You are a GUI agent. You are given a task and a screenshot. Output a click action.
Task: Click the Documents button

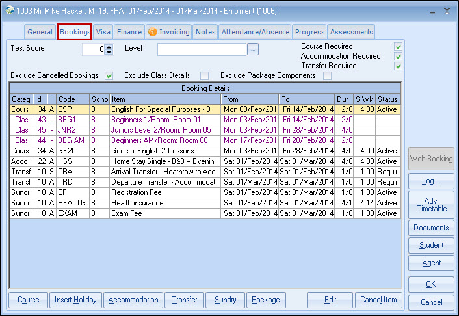431,228
